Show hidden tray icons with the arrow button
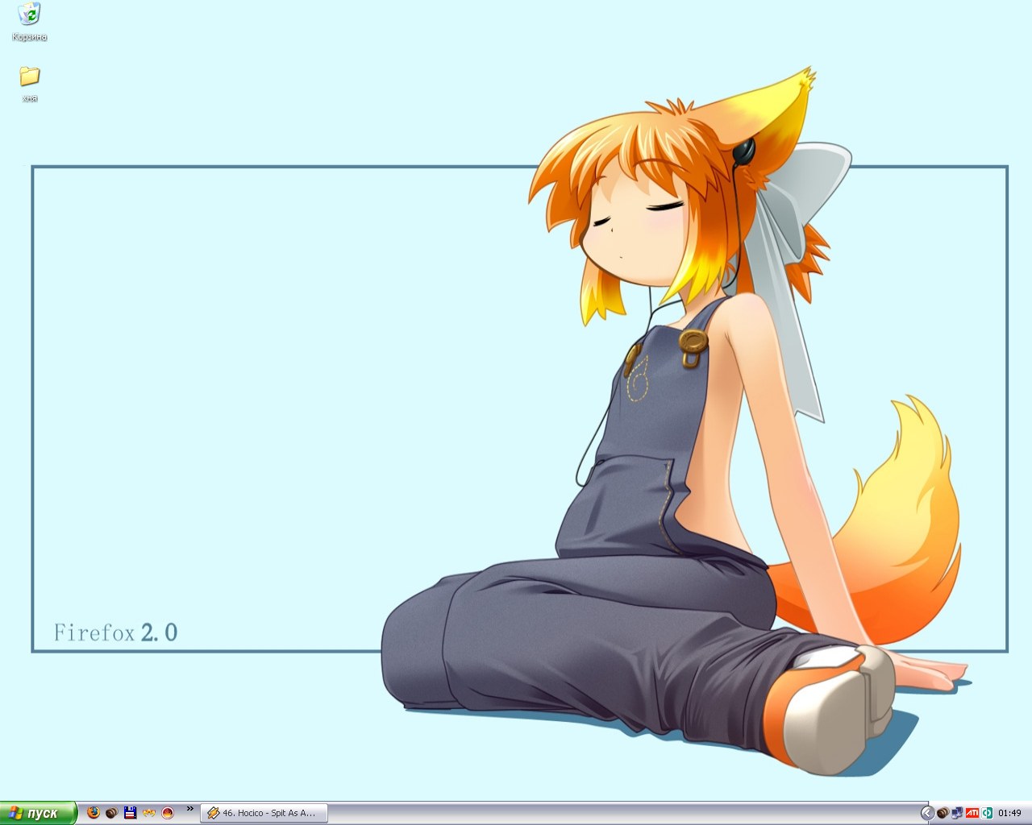Image resolution: width=1032 pixels, height=825 pixels. 927,813
